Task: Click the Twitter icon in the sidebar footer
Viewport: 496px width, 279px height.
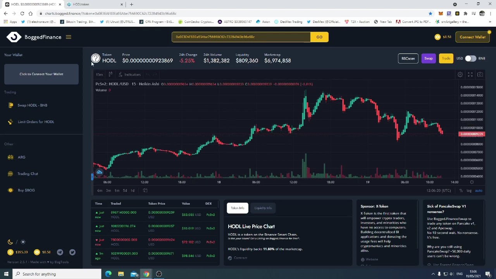Action: (72, 252)
